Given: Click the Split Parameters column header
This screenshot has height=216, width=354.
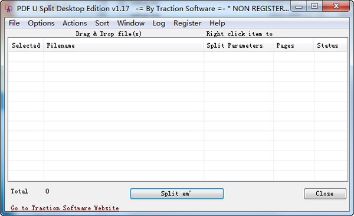Looking at the screenshot, I should tap(238, 45).
